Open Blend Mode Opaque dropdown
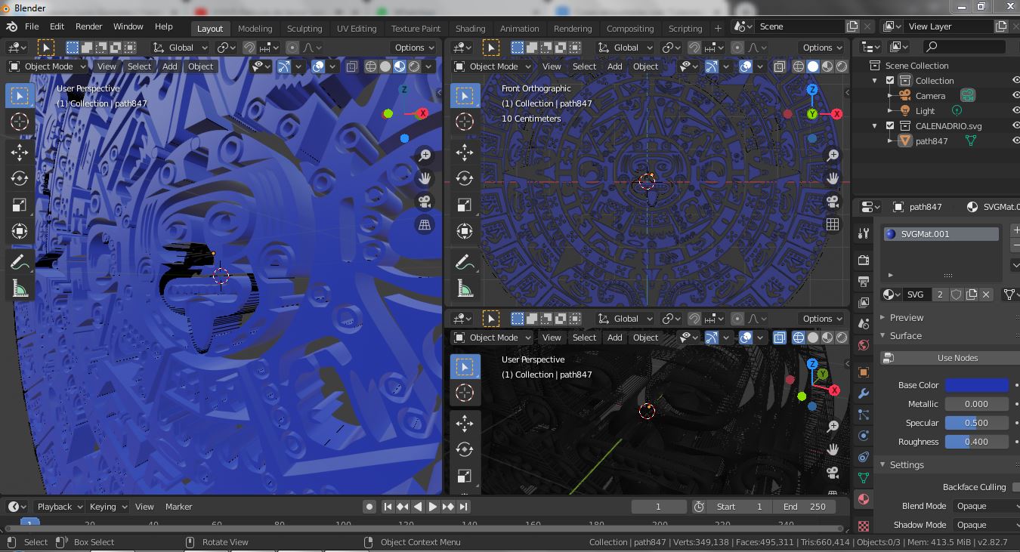 [x=986, y=506]
